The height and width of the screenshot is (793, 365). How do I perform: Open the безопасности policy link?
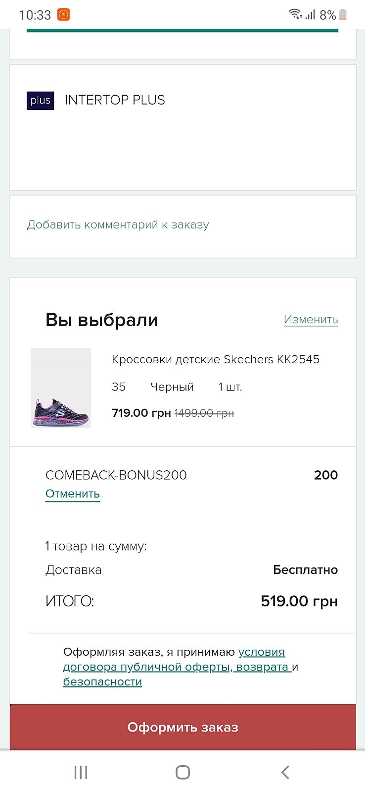pos(102,682)
